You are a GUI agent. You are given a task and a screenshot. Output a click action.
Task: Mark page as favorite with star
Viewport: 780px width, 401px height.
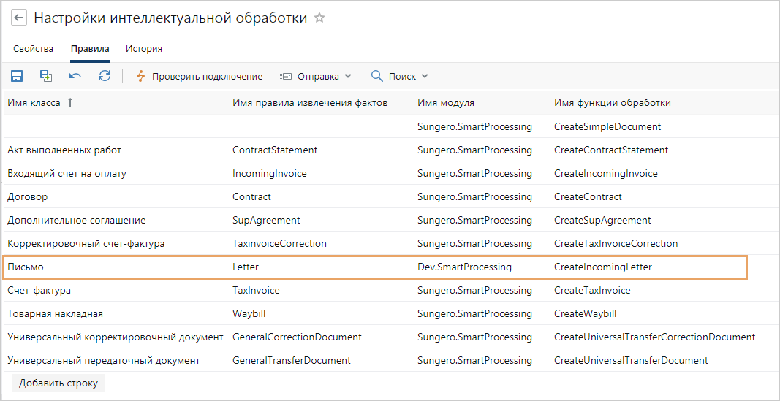(319, 18)
